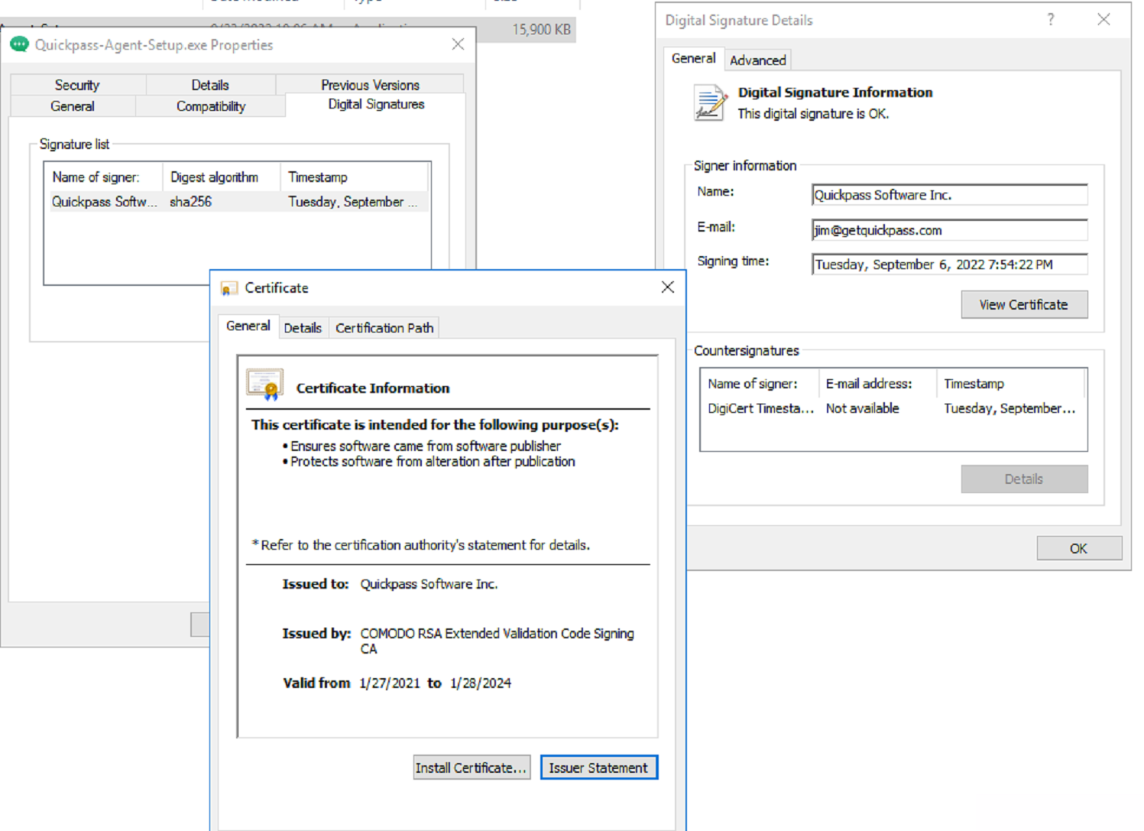Click the E-mail field jim@getquickpass.com
Image resolution: width=1144 pixels, height=831 pixels.
pos(949,230)
